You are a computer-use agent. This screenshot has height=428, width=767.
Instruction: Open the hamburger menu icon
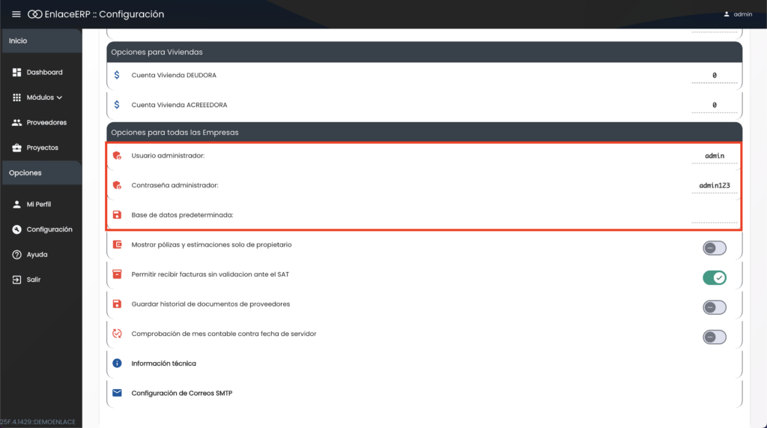coord(16,14)
